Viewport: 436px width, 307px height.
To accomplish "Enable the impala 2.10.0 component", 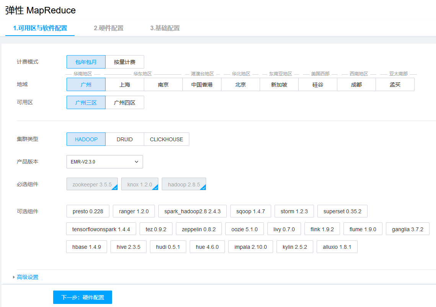I will coord(251,247).
